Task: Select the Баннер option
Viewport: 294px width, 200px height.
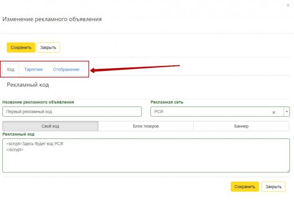Action: 241,126
